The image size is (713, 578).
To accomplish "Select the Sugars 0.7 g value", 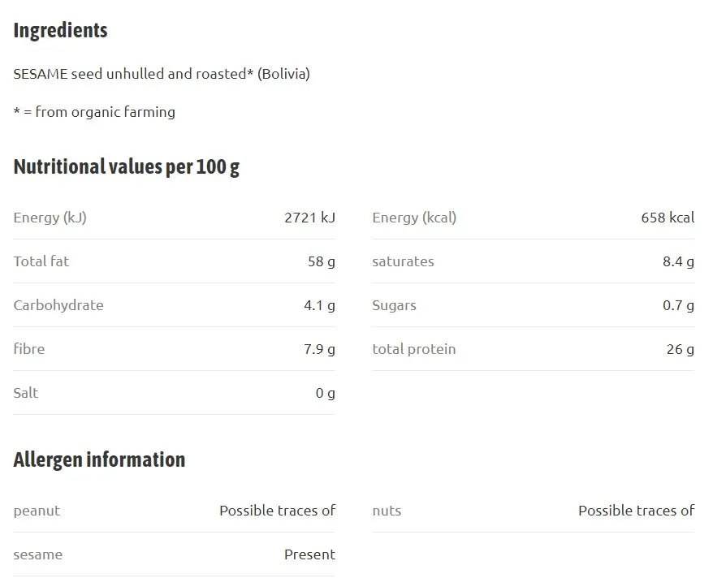I will pos(678,305).
